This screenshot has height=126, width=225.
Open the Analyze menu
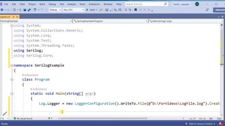(72, 4)
